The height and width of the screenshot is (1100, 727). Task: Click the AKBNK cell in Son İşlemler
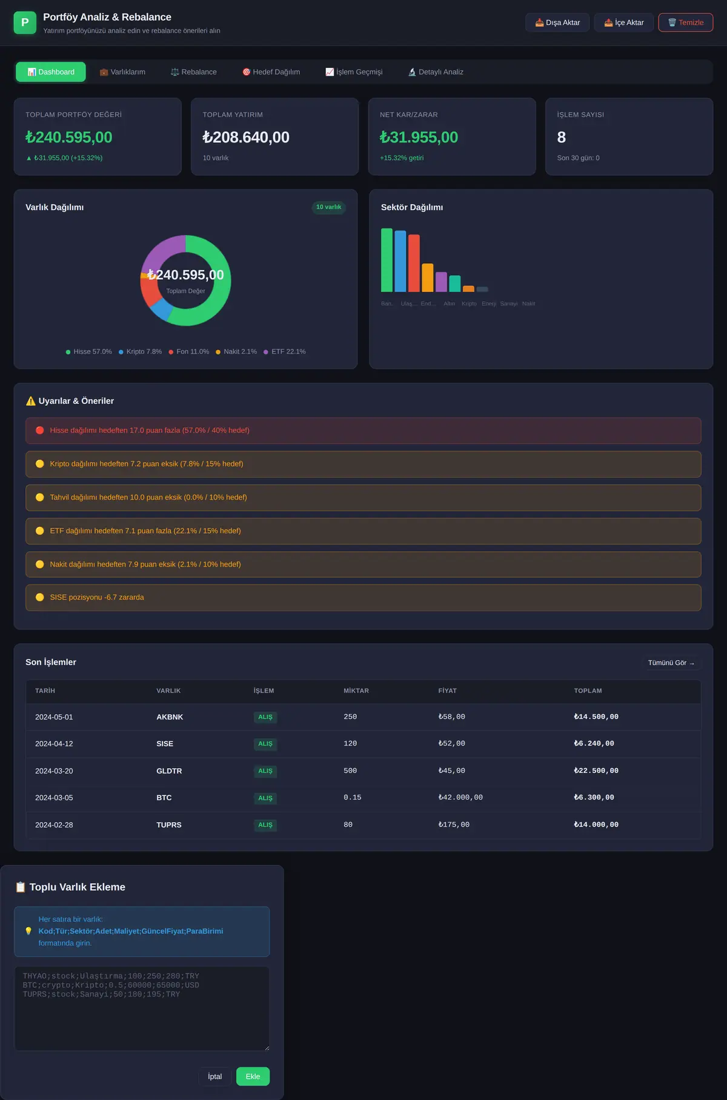(x=170, y=717)
